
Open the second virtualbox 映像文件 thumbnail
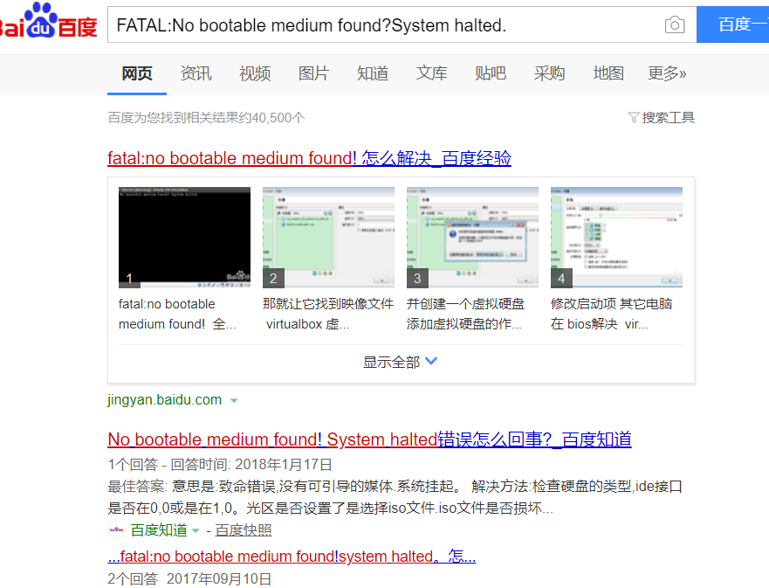point(328,236)
